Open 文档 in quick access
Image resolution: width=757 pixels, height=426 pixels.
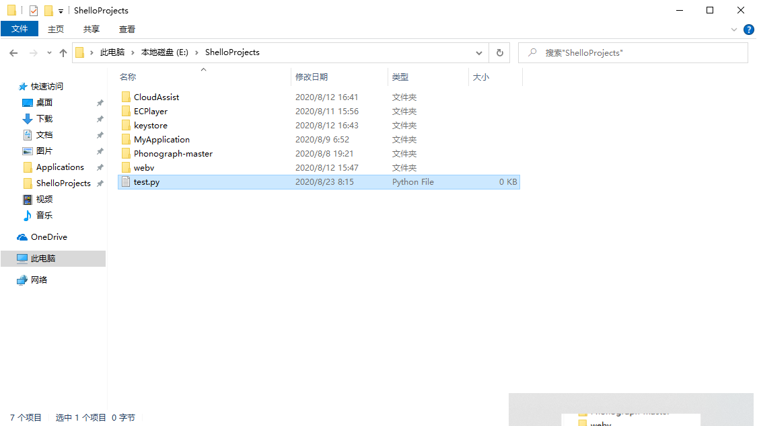(x=44, y=135)
